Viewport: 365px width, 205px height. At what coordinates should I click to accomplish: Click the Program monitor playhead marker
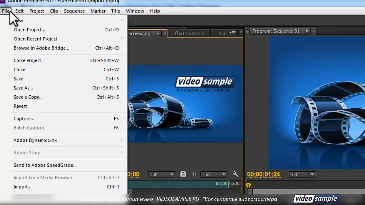pyautogui.click(x=248, y=185)
